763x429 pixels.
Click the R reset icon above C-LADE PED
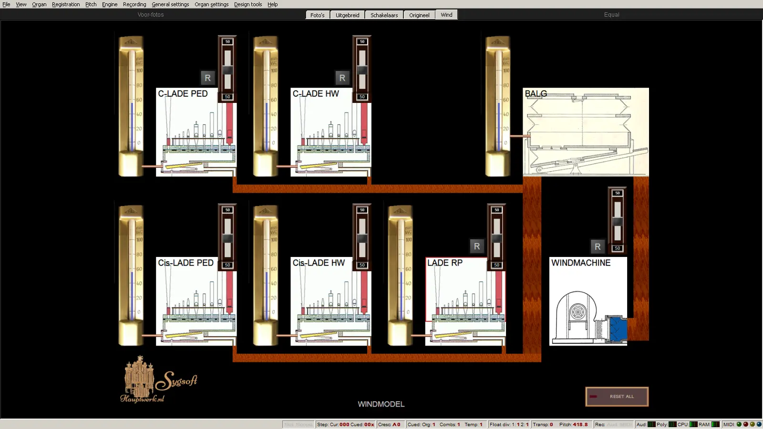(x=207, y=78)
